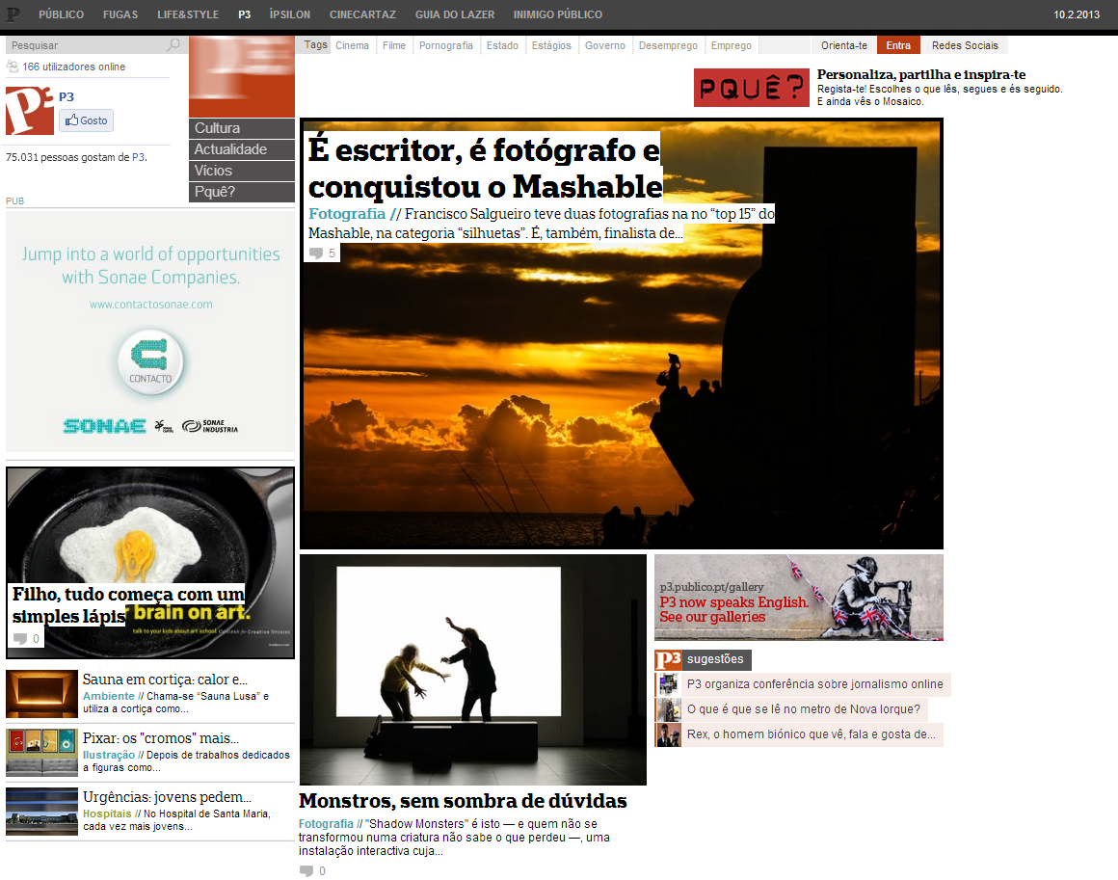Click the P3 red logo in sidebar
The height and width of the screenshot is (880, 1118).
point(29,111)
